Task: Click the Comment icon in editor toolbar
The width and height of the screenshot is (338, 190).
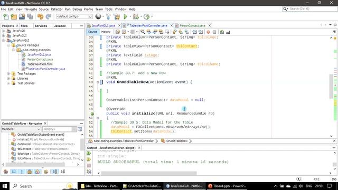Action: point(222,32)
